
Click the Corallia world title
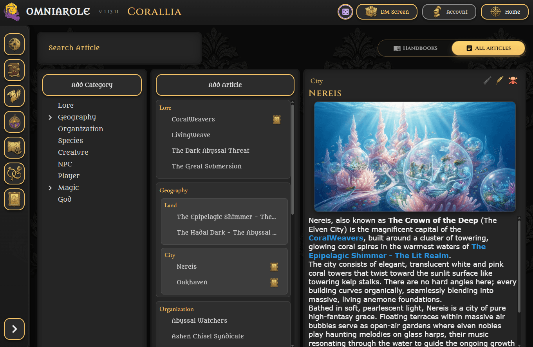point(154,12)
